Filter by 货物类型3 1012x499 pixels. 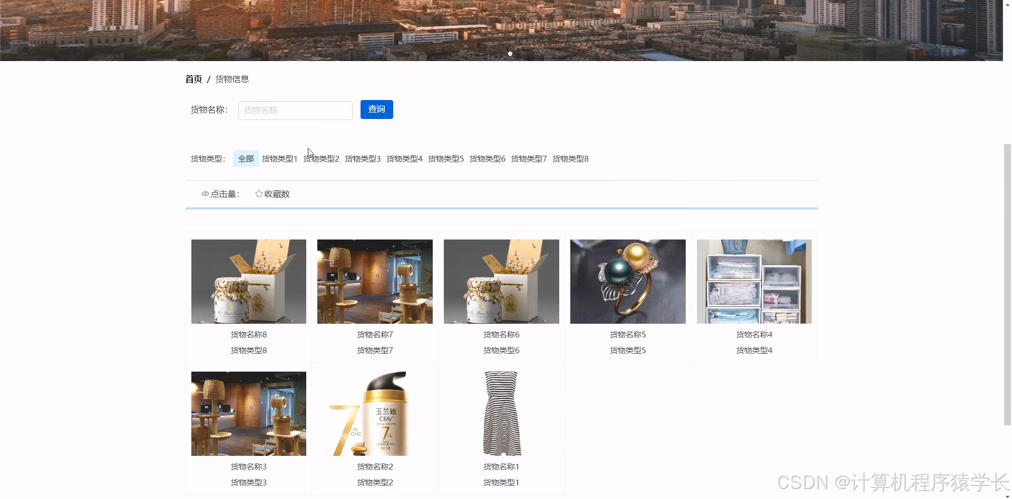[363, 158]
